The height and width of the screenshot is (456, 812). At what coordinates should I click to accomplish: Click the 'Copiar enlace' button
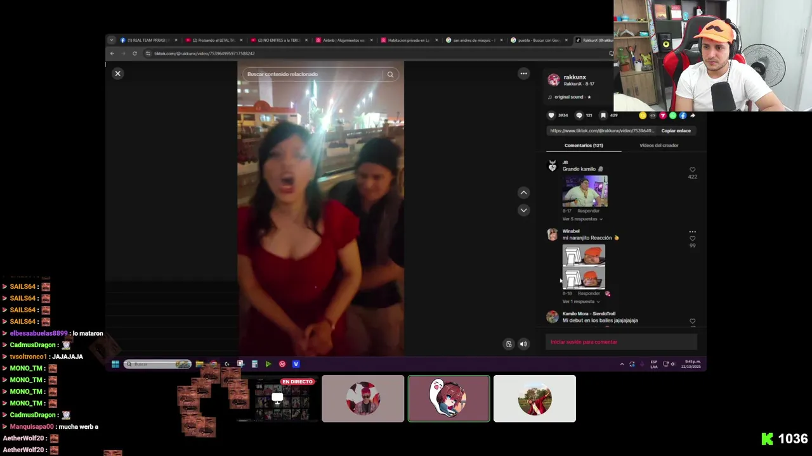click(676, 130)
